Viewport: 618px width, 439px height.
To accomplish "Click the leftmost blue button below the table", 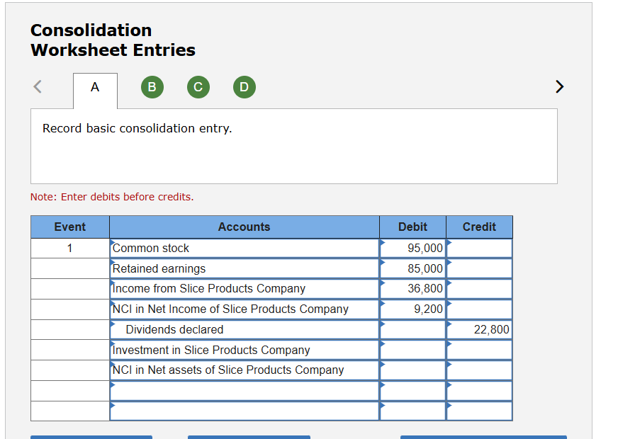I will click(91, 438).
